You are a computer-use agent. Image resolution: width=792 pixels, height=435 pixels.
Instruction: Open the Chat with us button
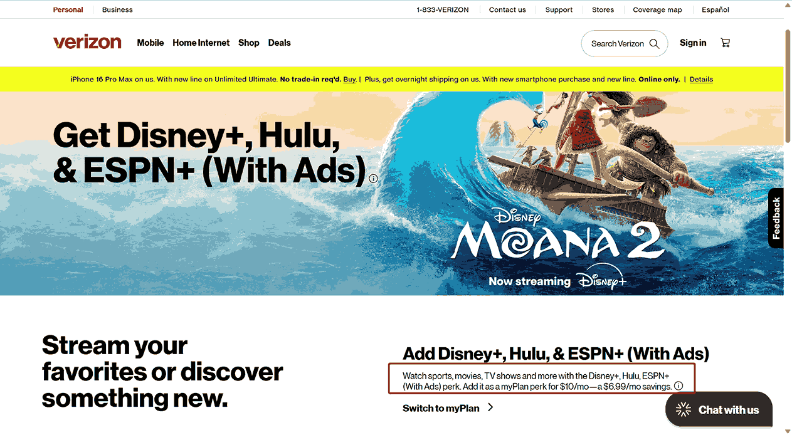coord(719,410)
